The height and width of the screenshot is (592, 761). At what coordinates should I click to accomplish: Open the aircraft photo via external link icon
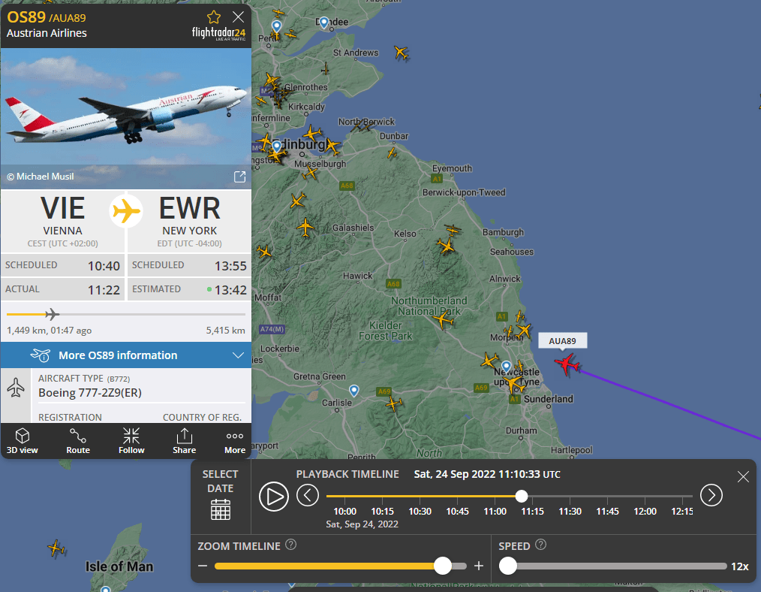pyautogui.click(x=239, y=177)
